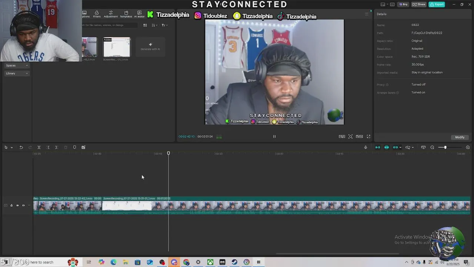Click the 30.00fps frame rate value
474x267 pixels.
click(418, 65)
